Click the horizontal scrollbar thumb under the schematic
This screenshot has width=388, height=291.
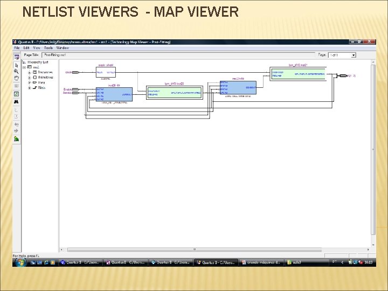click(x=195, y=250)
